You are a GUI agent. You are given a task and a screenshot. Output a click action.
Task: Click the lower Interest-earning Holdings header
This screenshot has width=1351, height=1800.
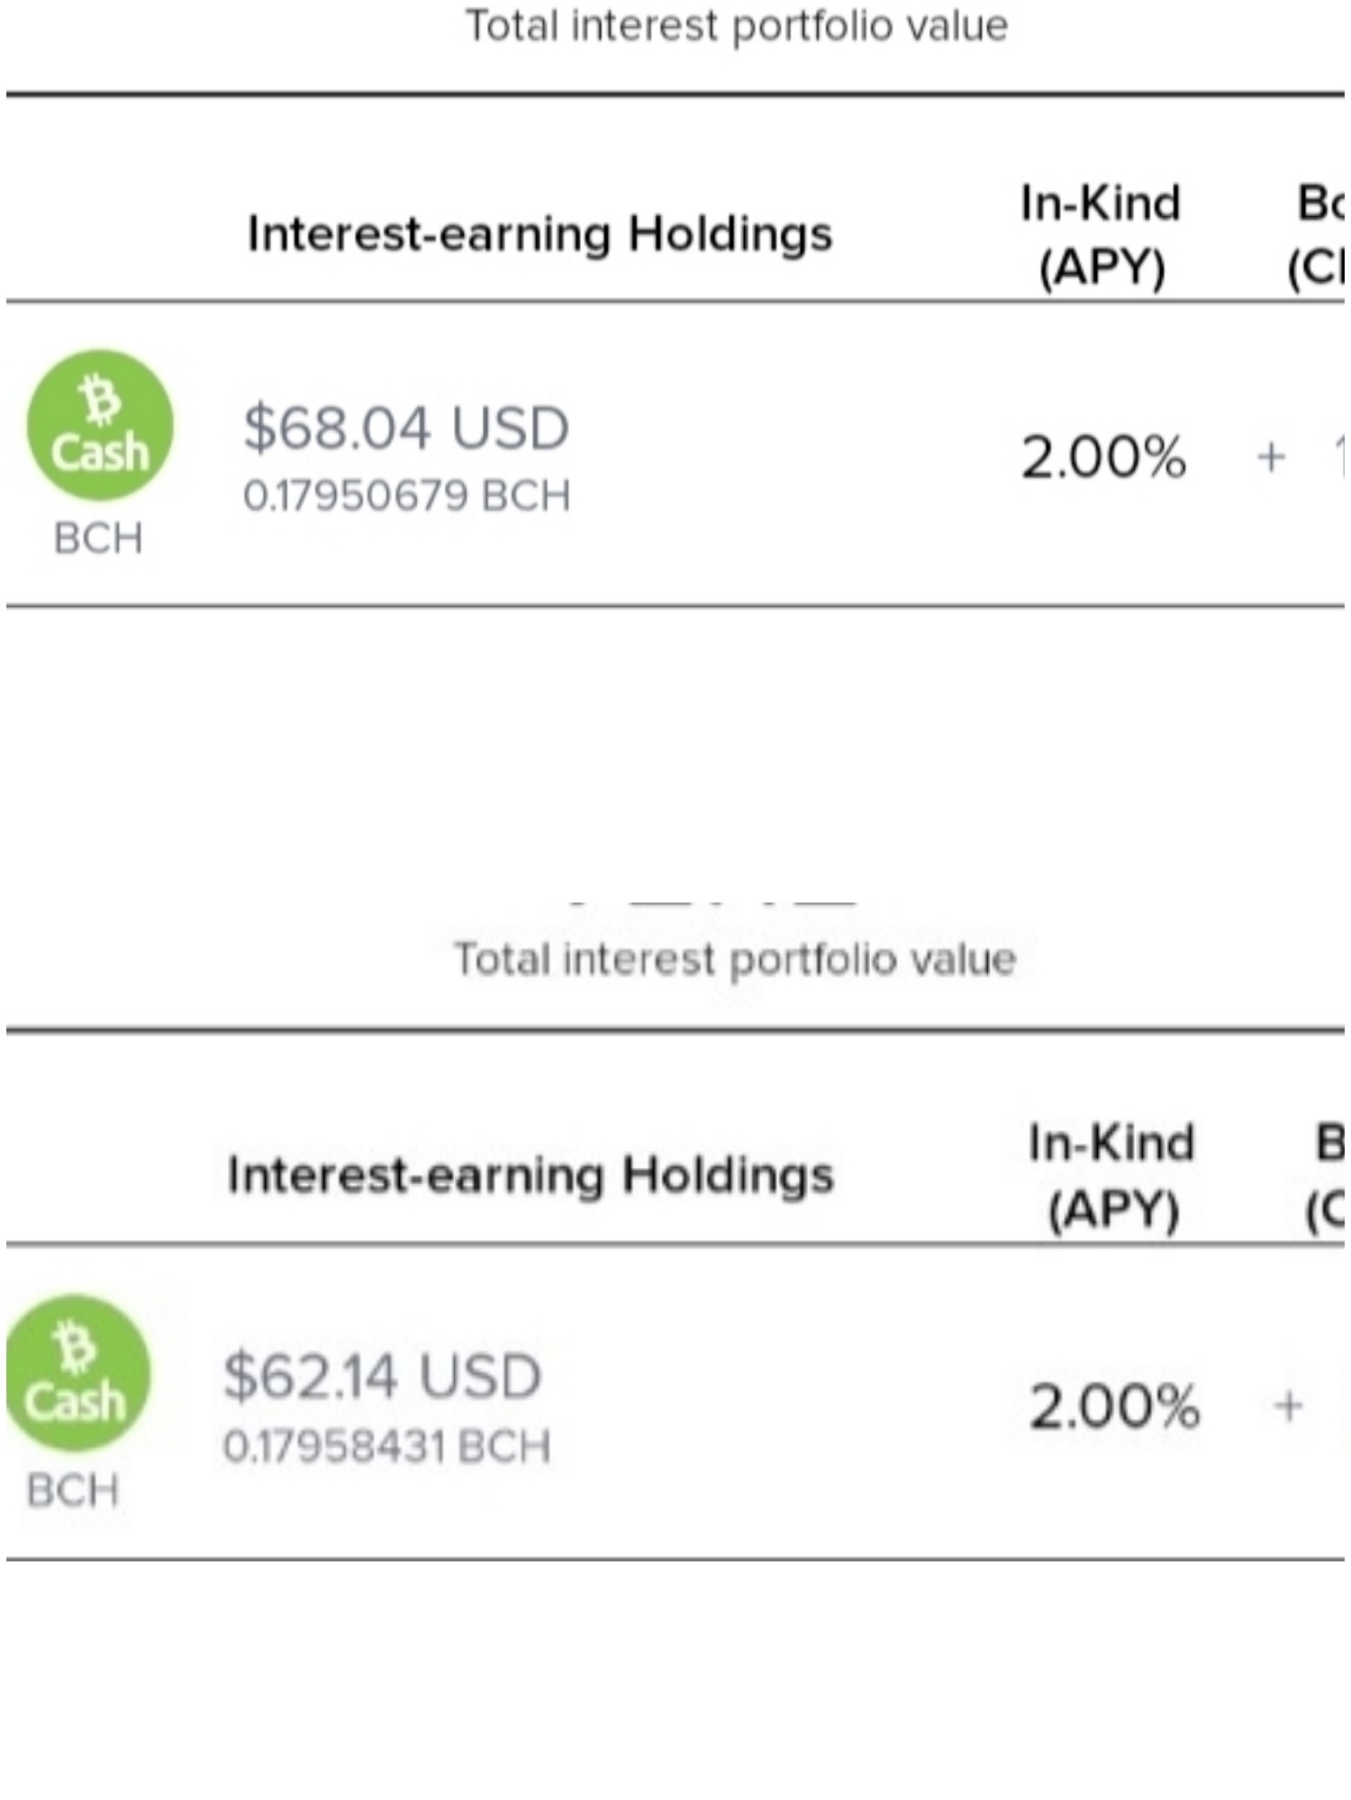pos(530,1176)
